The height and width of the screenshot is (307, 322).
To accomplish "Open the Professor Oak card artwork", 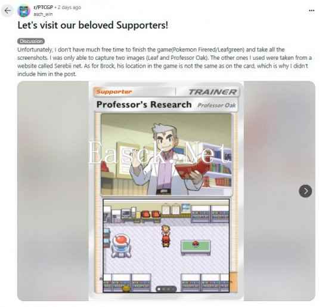I will tap(166, 154).
